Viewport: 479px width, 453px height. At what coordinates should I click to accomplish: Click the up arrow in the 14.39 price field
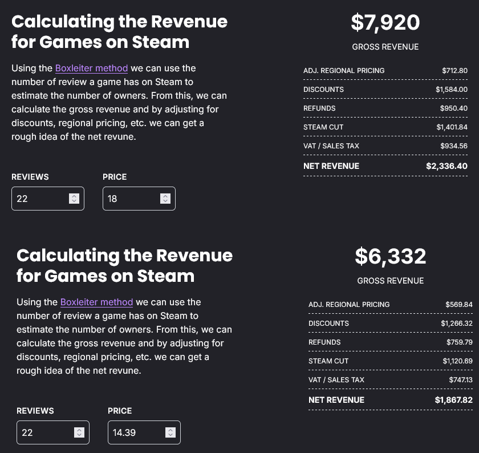click(171, 430)
